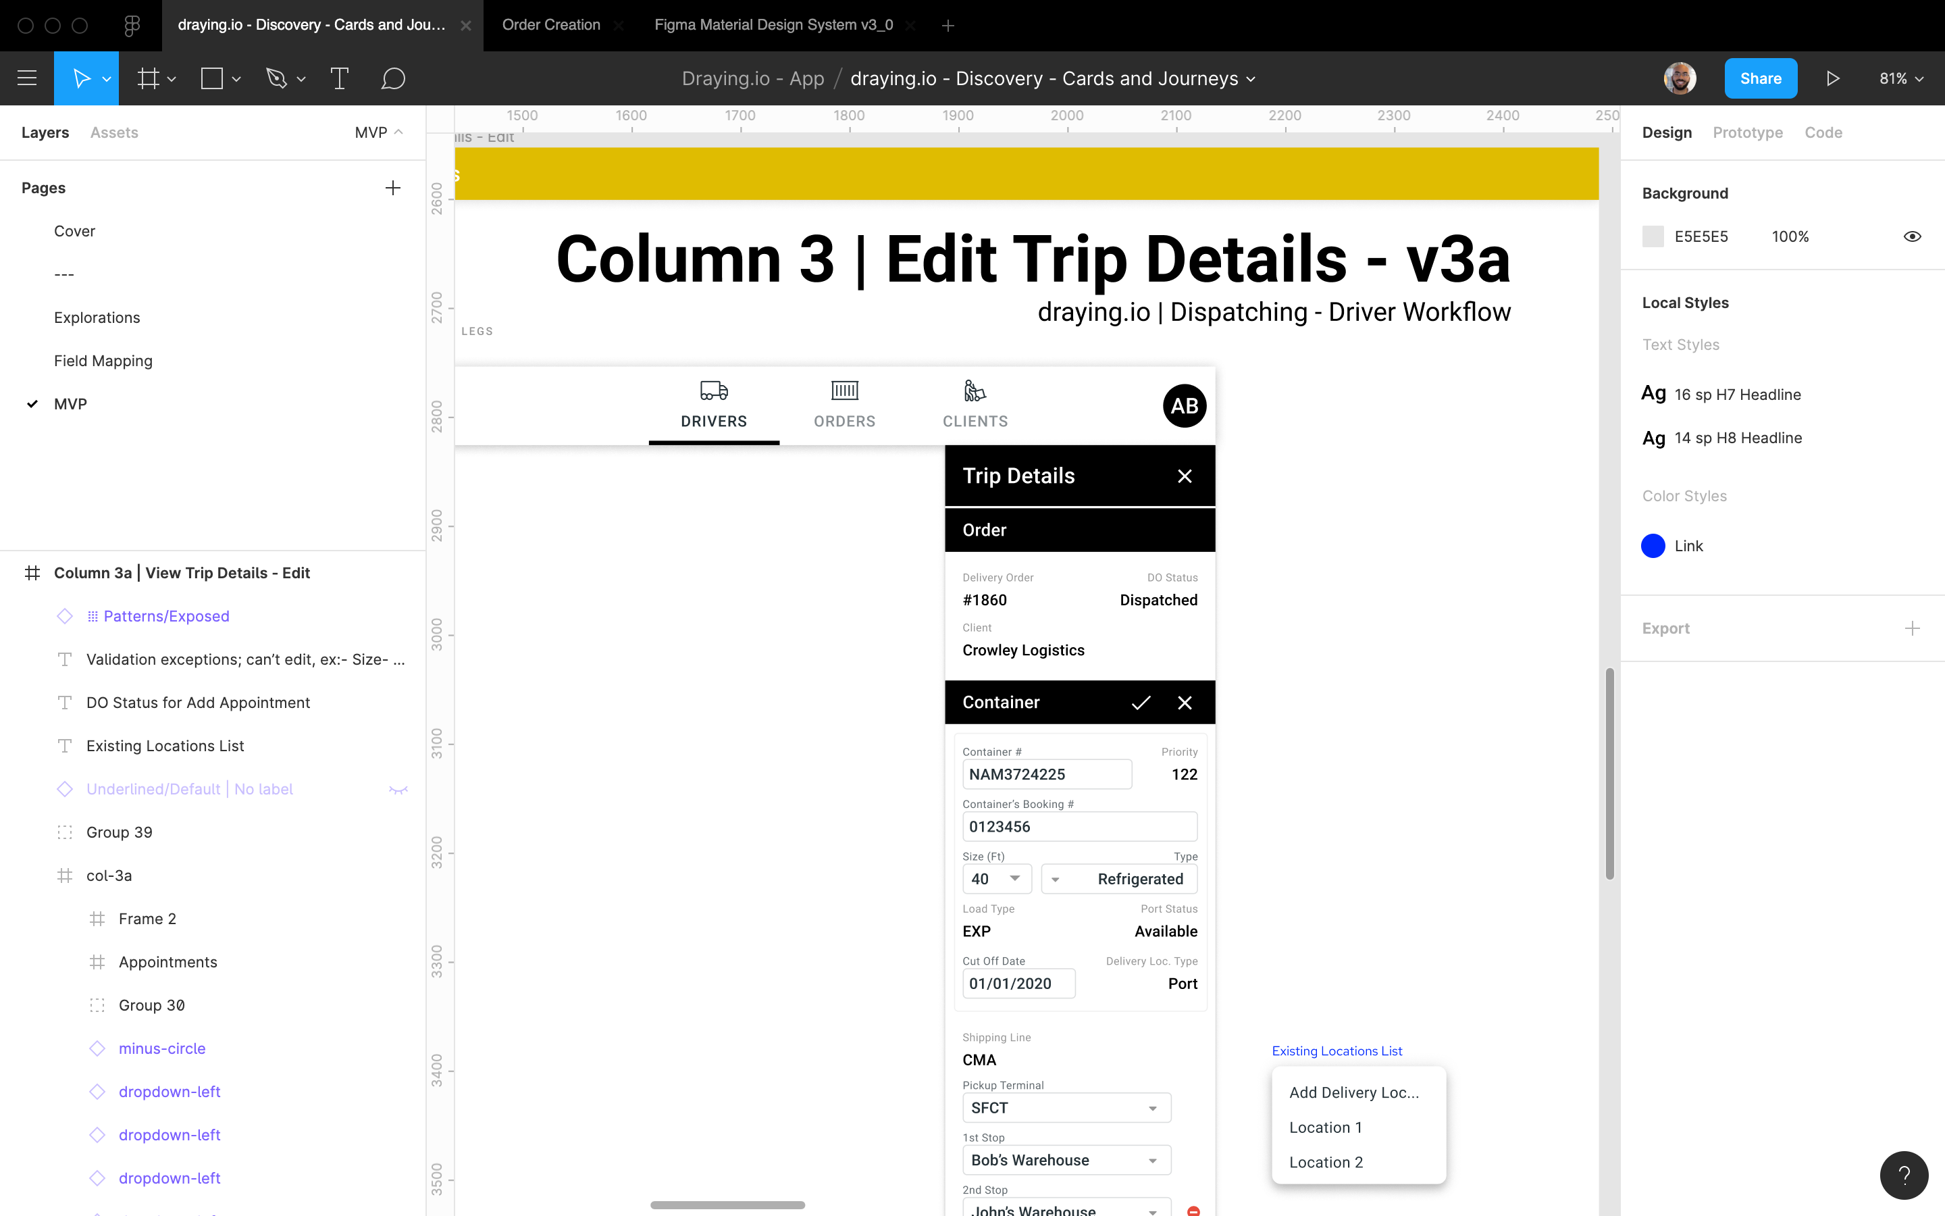This screenshot has height=1216, width=1945.
Task: Show the hidden Underlined/Default layer
Action: tap(398, 789)
